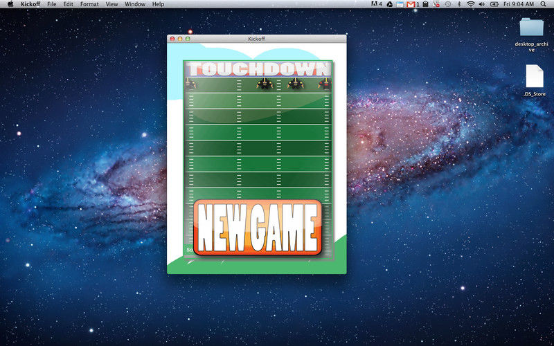The width and height of the screenshot is (554, 346).
Task: Open the Wi-Fi status menu
Action: [471, 4]
